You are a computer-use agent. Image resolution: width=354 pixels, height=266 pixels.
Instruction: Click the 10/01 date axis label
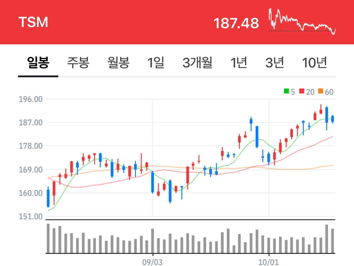pyautogui.click(x=268, y=262)
